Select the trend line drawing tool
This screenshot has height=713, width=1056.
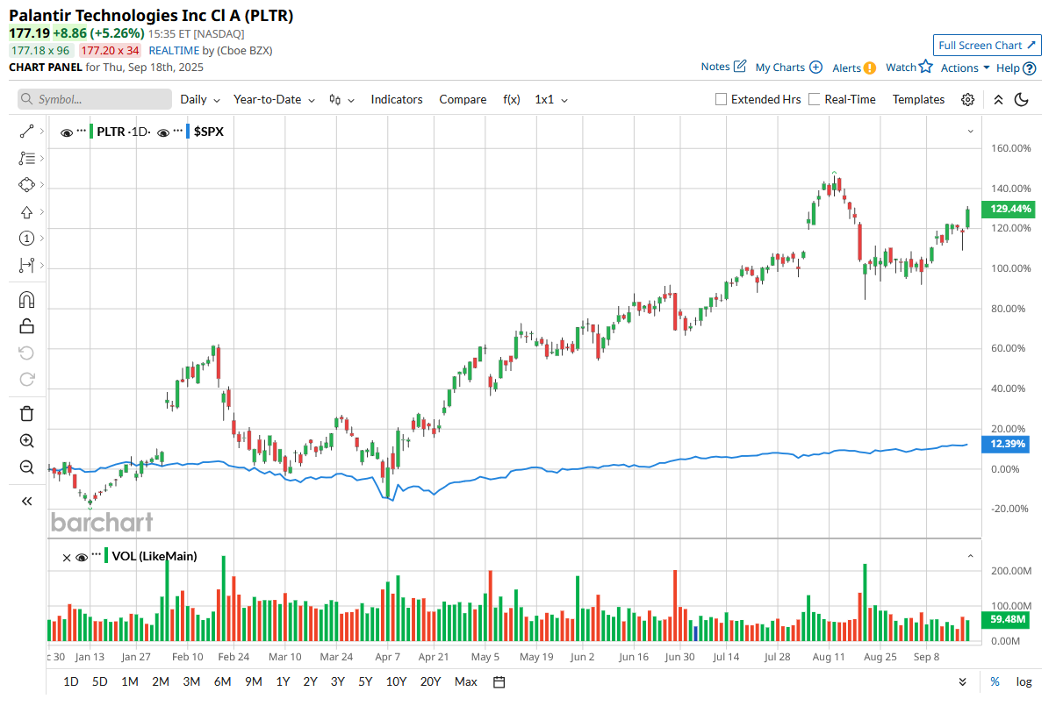tap(26, 132)
